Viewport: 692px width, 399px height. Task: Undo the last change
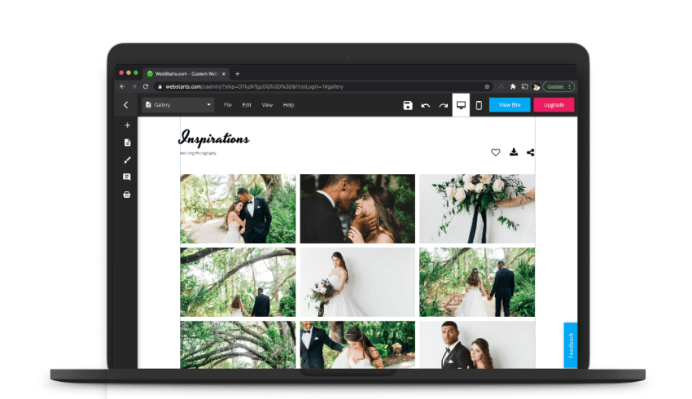pos(426,106)
